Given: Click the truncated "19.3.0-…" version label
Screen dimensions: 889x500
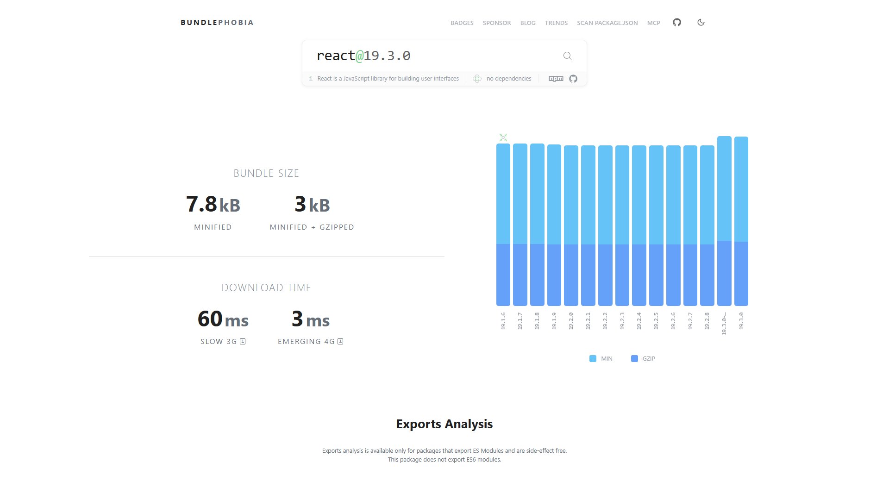Looking at the screenshot, I should (x=724, y=324).
